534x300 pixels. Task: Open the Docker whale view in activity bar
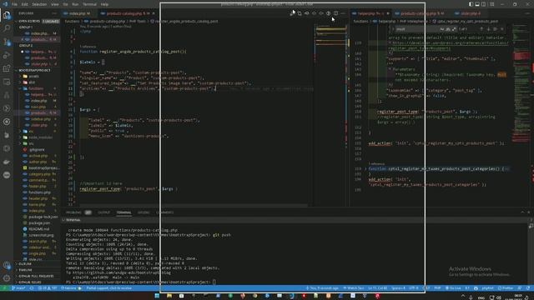[7, 162]
